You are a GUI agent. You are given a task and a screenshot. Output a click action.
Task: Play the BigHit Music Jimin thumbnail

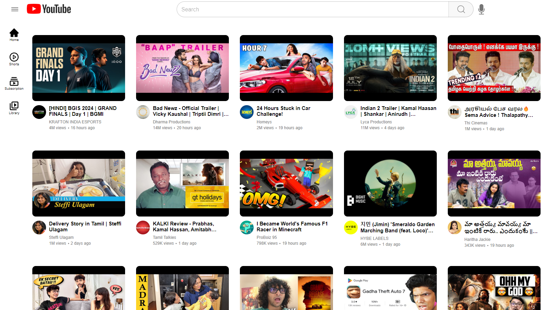(x=390, y=184)
